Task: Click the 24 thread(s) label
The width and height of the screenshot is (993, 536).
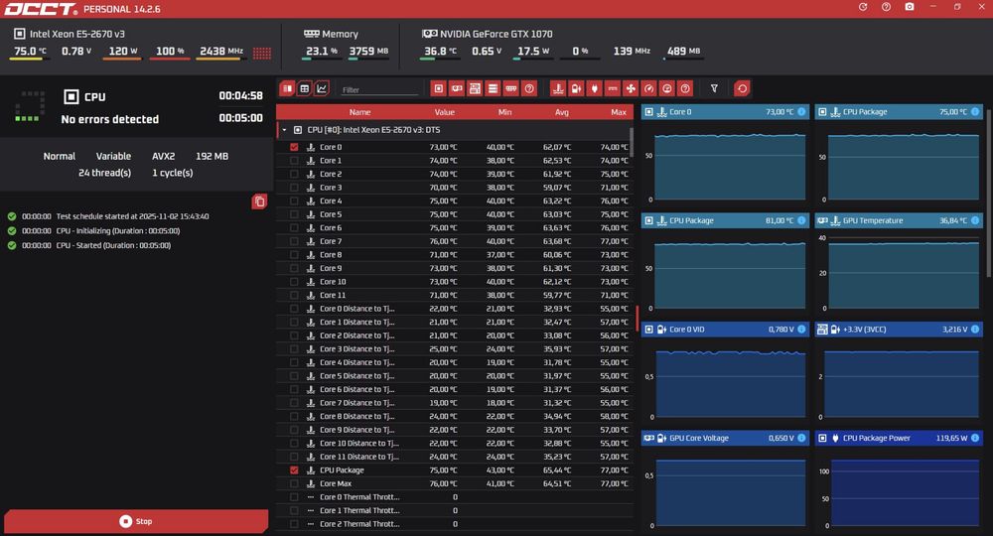Action: pyautogui.click(x=104, y=173)
